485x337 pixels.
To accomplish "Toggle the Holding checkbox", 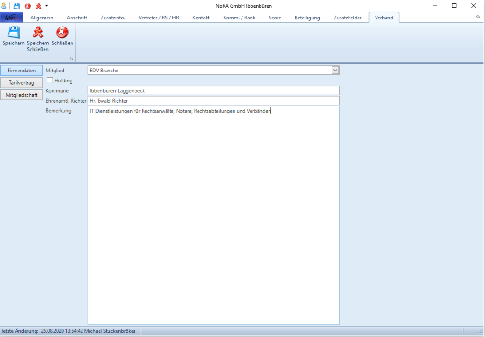I will click(50, 80).
